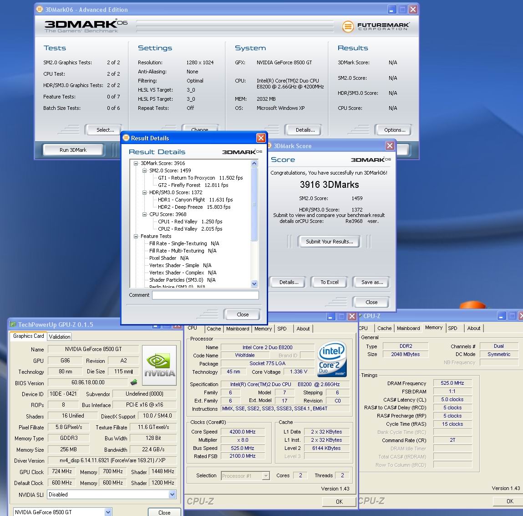Click the Select... button under Tests
This screenshot has width=523, height=516.
click(105, 130)
